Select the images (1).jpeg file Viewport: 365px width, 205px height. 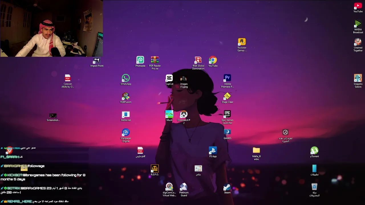pyautogui.click(x=184, y=82)
